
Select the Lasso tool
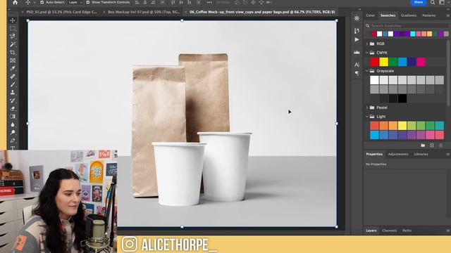tap(13, 37)
